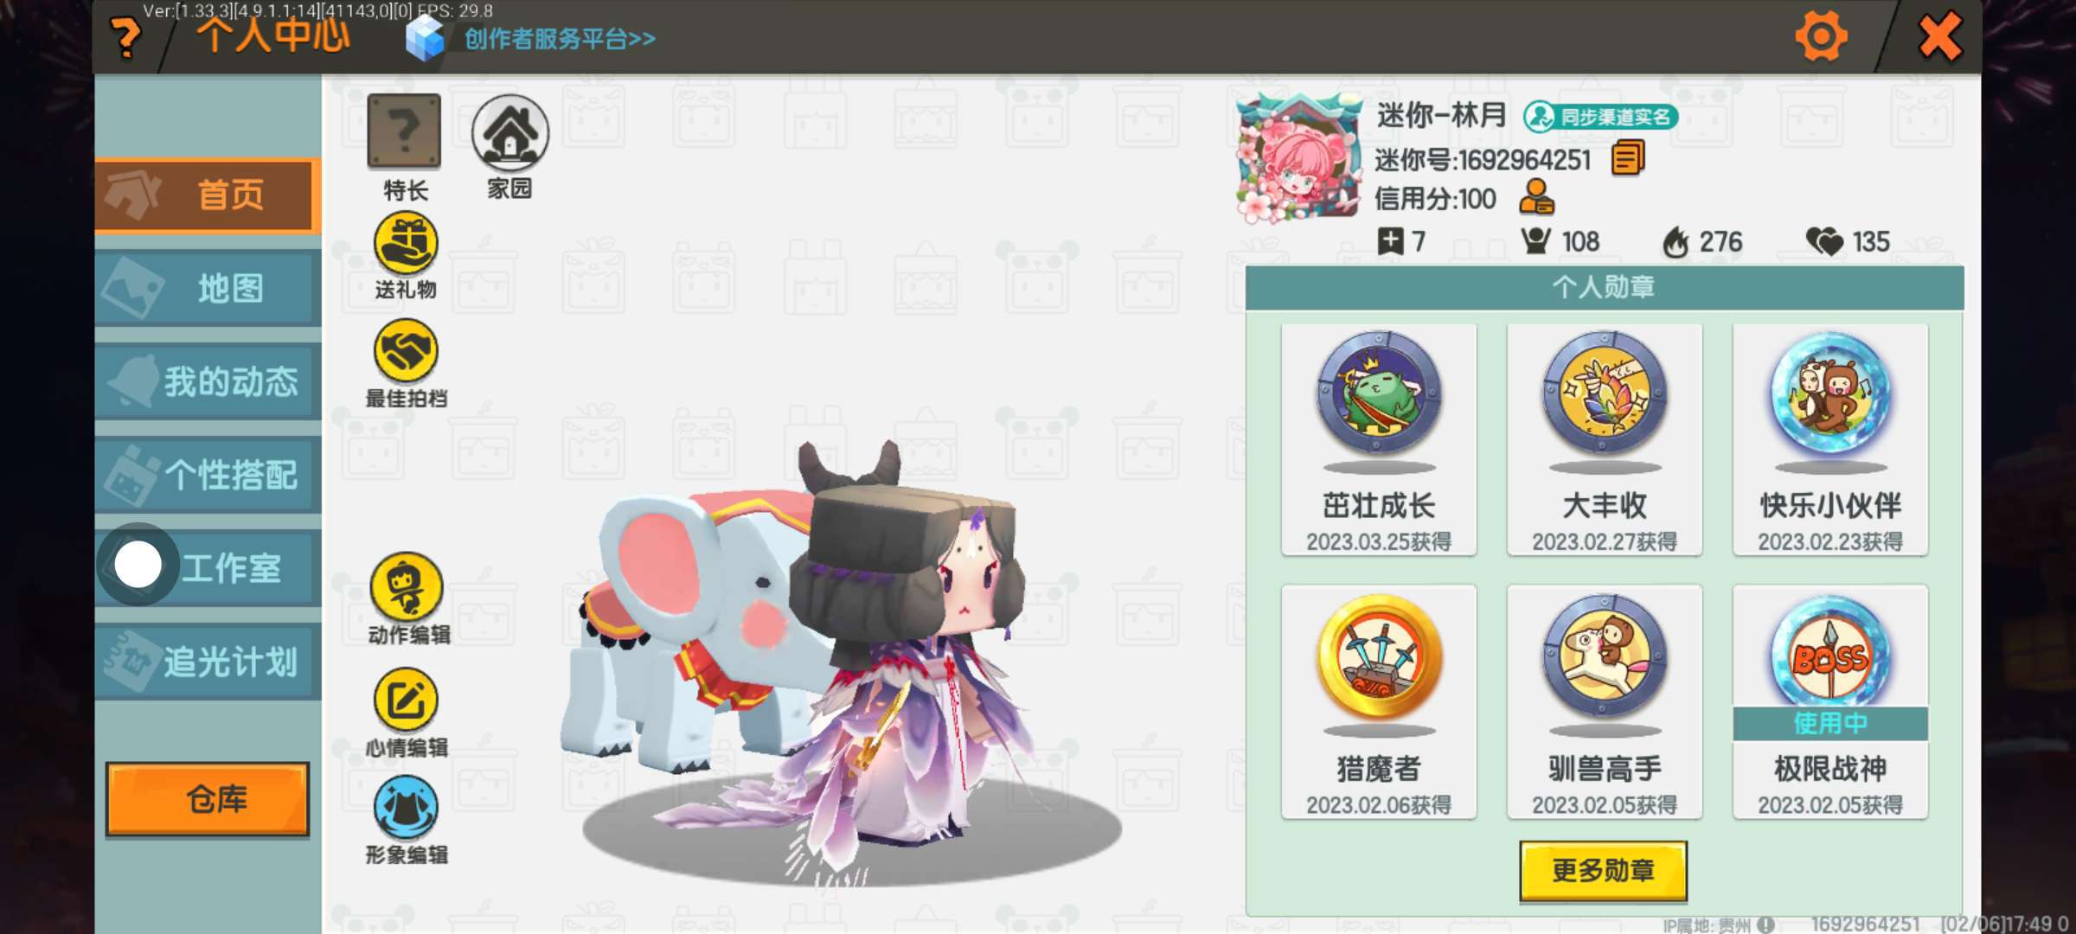This screenshot has width=2076, height=934.
Task: Click the 仓库 warehouse button
Action: click(208, 799)
